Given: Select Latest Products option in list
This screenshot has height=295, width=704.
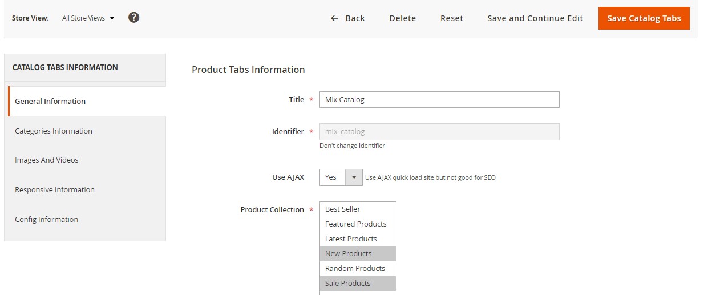Looking at the screenshot, I should (351, 239).
